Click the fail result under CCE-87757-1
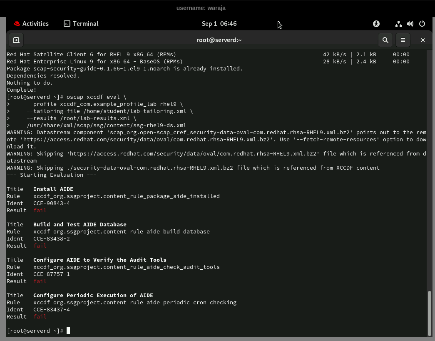Viewport: 435px width, 341px height. [40, 281]
